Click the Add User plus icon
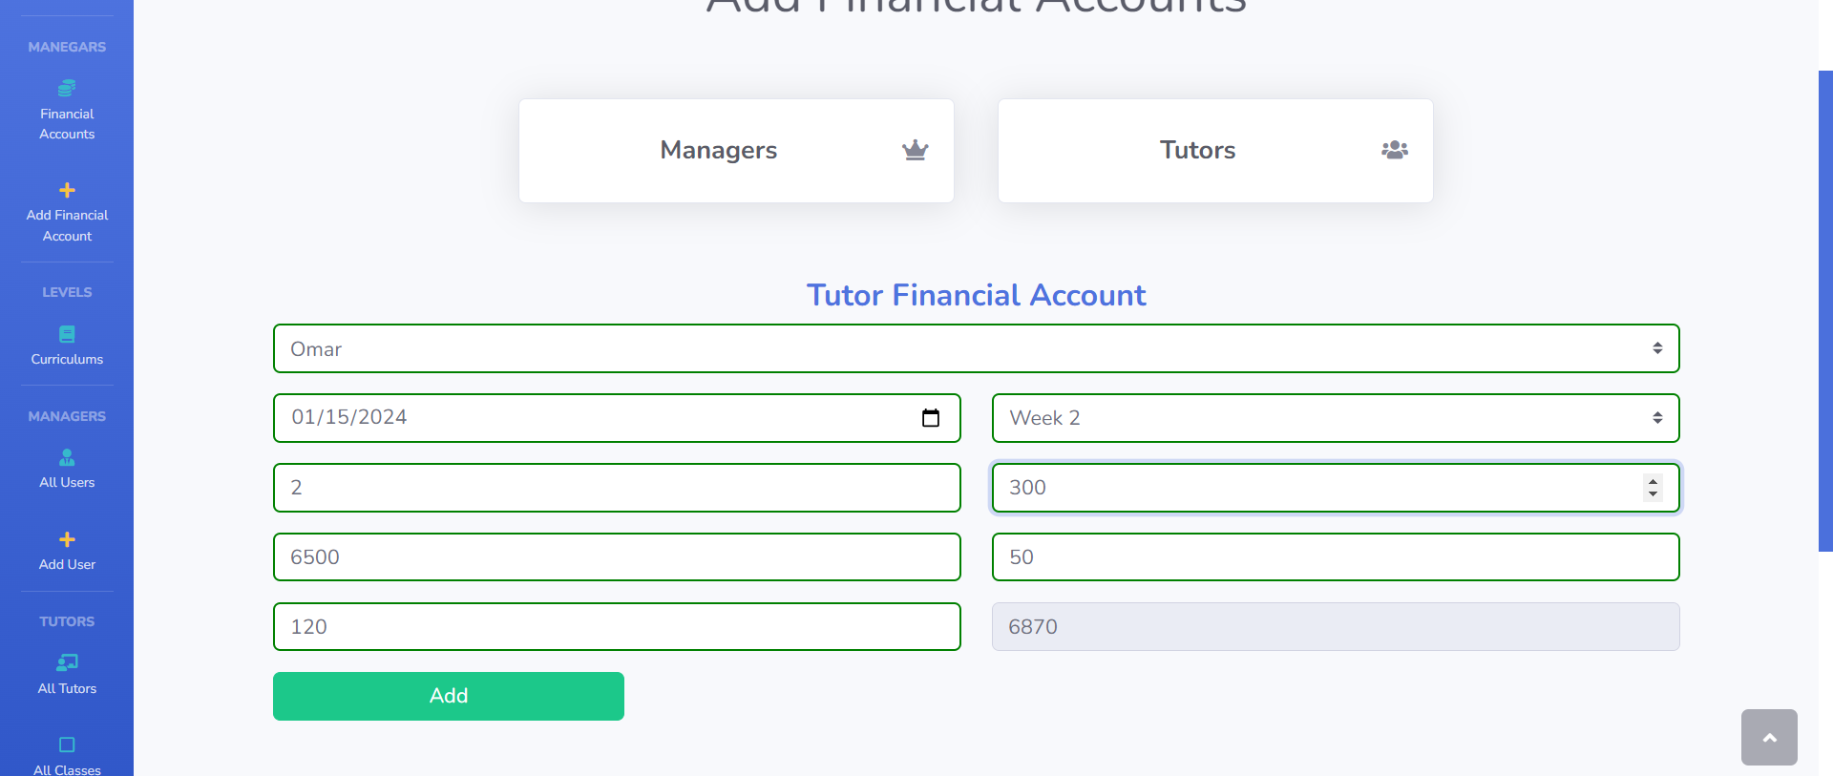The width and height of the screenshot is (1833, 776). [x=67, y=539]
